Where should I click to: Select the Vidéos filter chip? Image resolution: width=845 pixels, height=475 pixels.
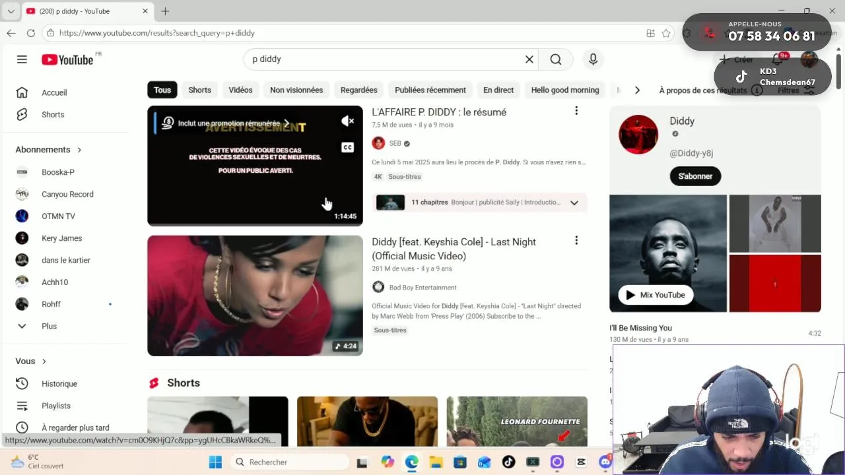tap(240, 90)
